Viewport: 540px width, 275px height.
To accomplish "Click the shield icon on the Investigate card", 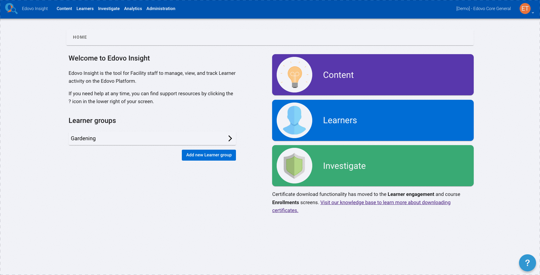I will tap(294, 166).
